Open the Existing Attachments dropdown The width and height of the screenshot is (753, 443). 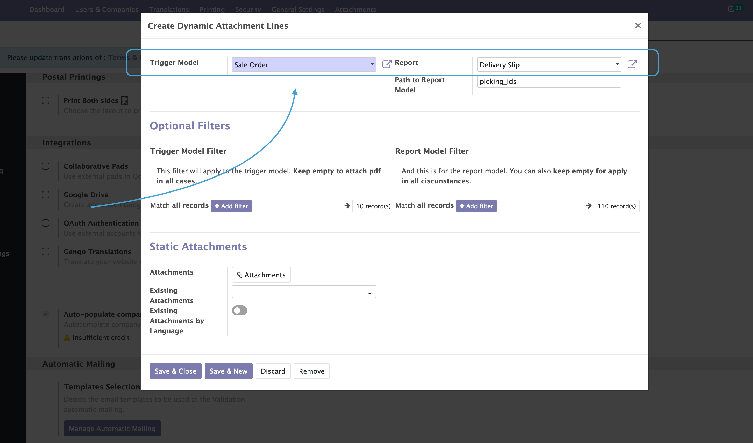[304, 292]
